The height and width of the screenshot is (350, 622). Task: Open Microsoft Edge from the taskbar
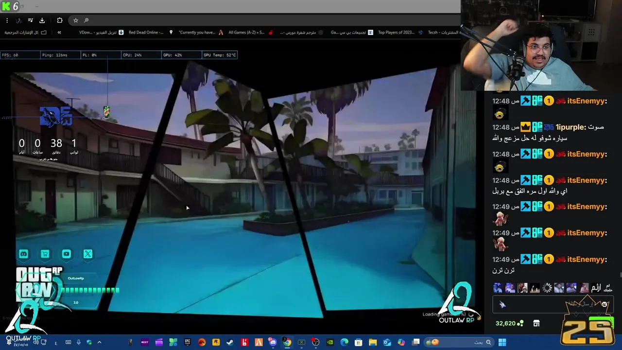point(344,342)
